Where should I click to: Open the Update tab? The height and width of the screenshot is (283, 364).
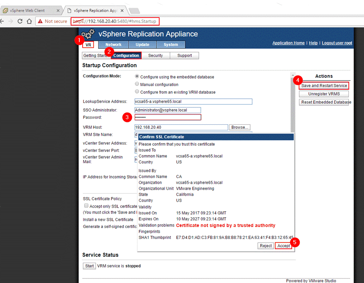coord(142,45)
